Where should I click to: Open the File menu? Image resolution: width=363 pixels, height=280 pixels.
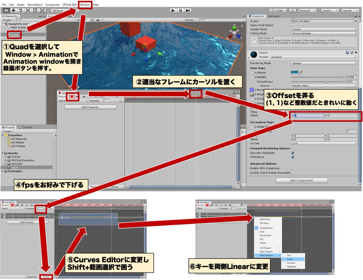pyautogui.click(x=4, y=5)
